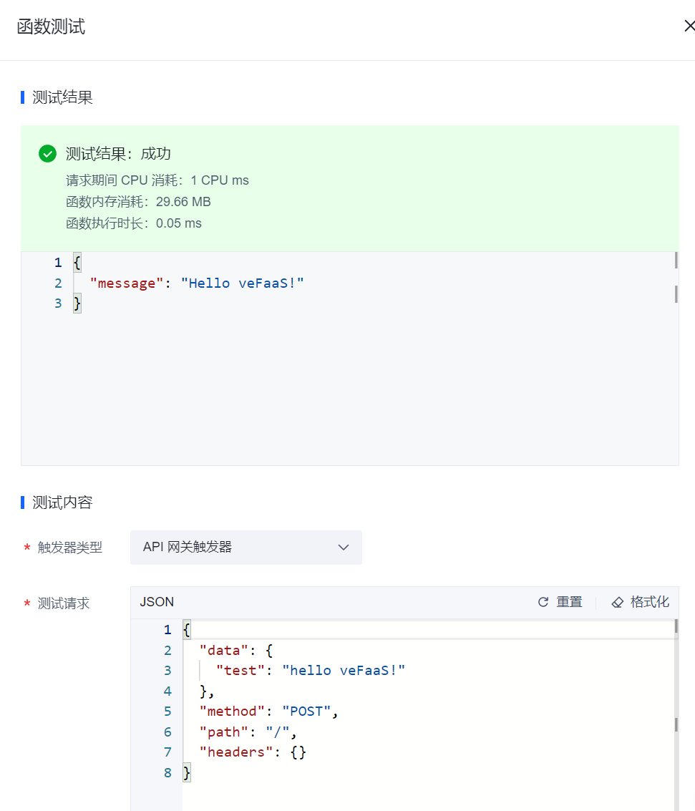Click the 格式化 eraser icon

(618, 603)
